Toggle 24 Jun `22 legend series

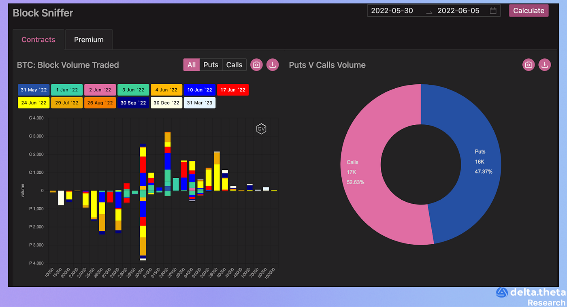(x=34, y=103)
